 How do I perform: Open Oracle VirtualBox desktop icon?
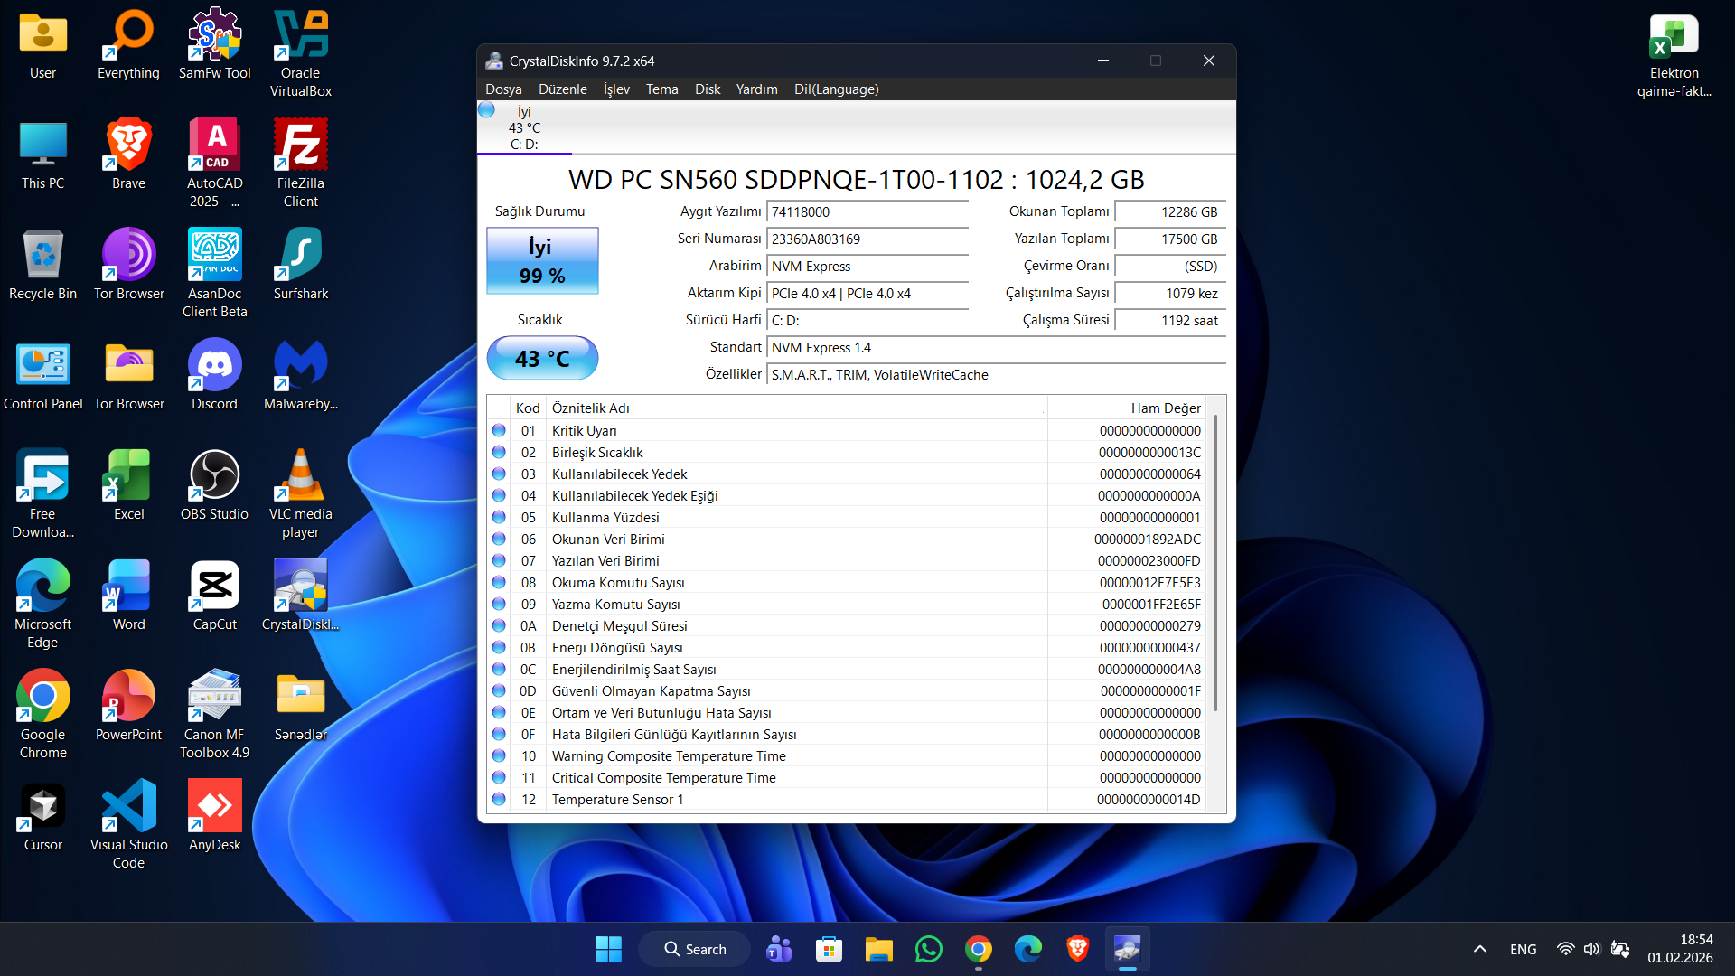[x=300, y=54]
